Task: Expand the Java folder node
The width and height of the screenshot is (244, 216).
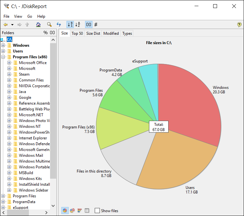Action: (x=9, y=92)
